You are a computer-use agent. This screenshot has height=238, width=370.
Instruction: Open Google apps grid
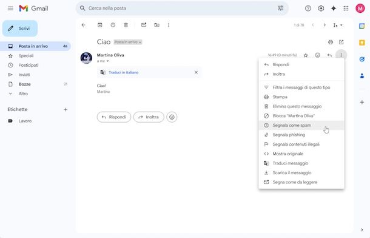(346, 8)
